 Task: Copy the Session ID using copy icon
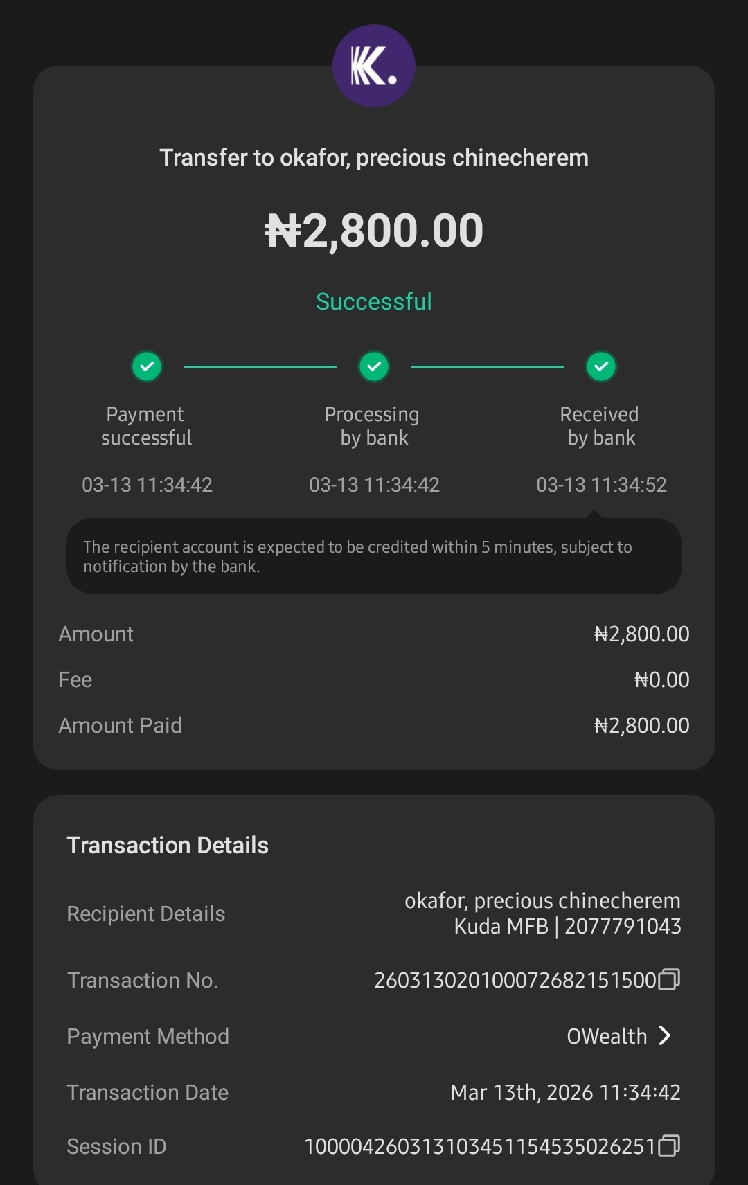(x=668, y=1146)
